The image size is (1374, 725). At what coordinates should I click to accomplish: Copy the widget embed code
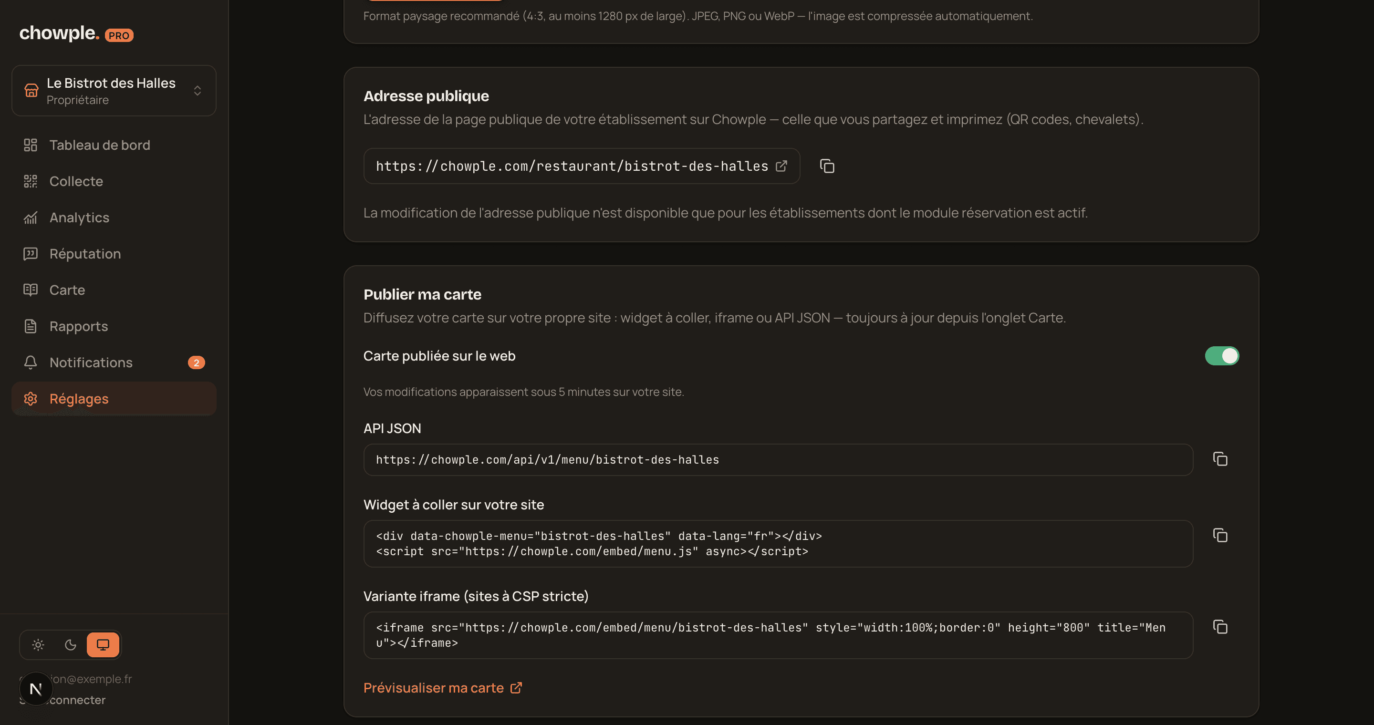pos(1220,535)
